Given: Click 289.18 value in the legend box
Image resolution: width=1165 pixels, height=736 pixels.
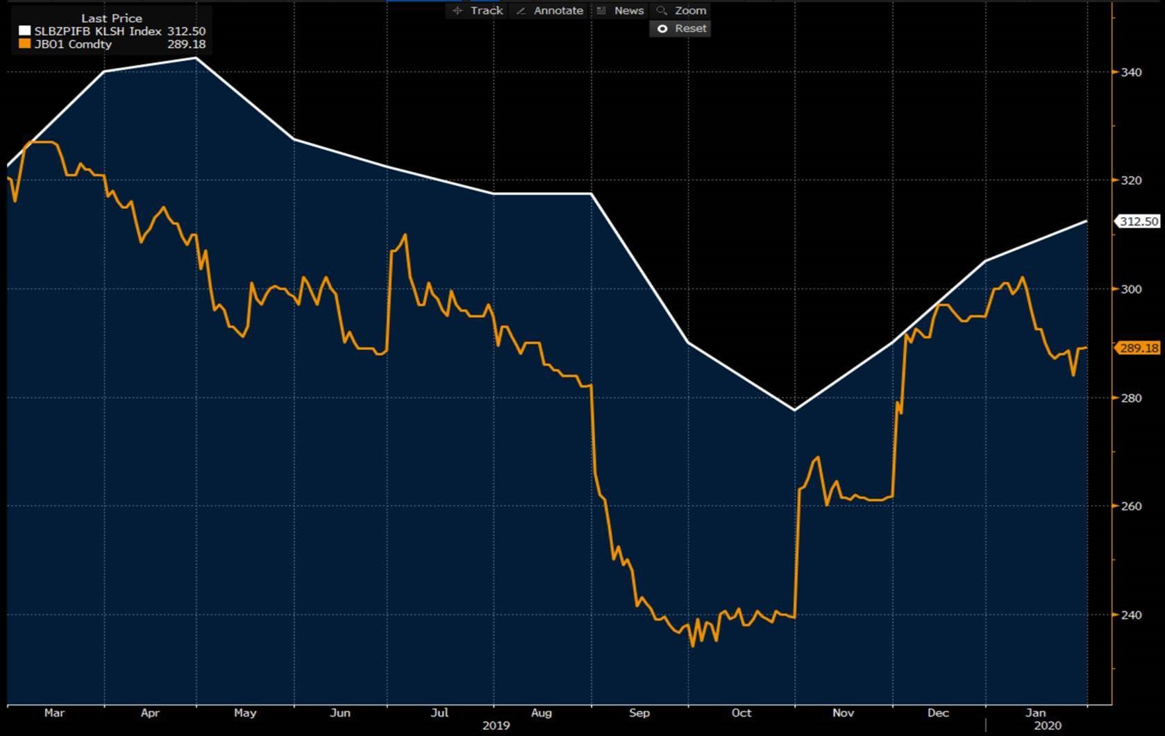Looking at the screenshot, I should [x=186, y=44].
